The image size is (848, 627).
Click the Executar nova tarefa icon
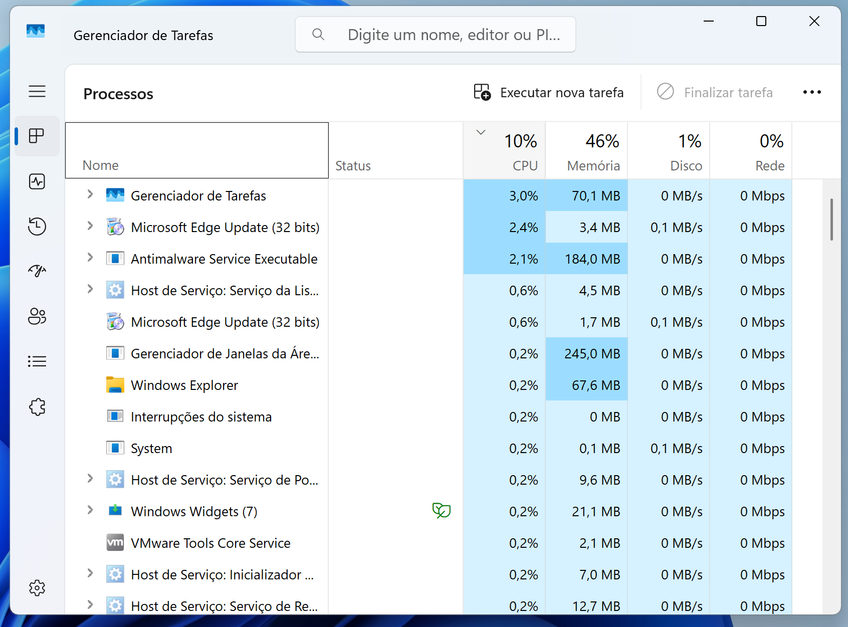[482, 92]
